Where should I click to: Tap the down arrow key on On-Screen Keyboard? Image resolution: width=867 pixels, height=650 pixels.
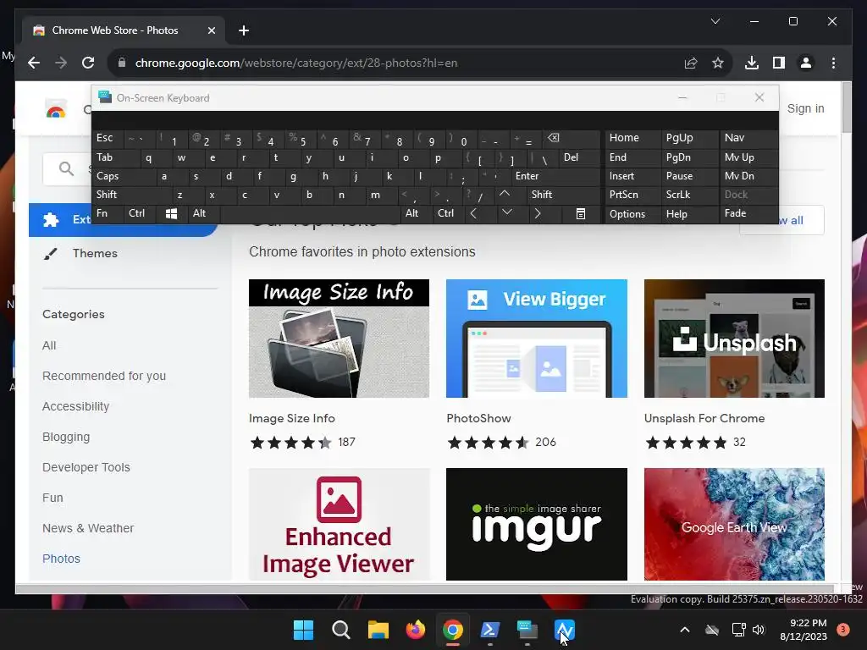pos(506,212)
